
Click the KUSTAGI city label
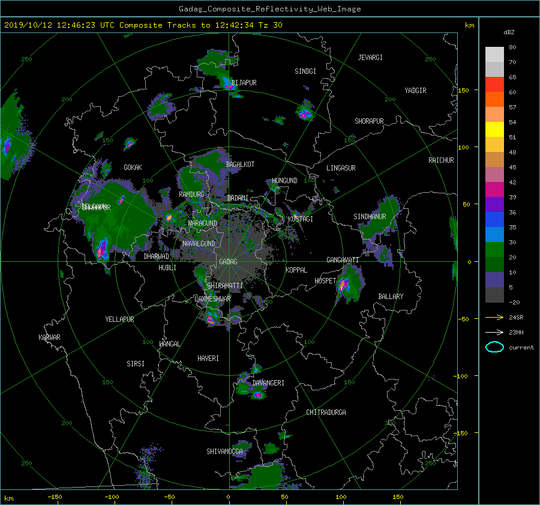(x=301, y=219)
